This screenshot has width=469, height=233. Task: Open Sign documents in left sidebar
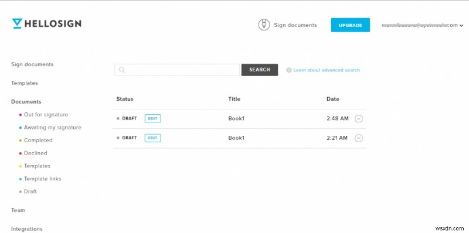pos(32,64)
